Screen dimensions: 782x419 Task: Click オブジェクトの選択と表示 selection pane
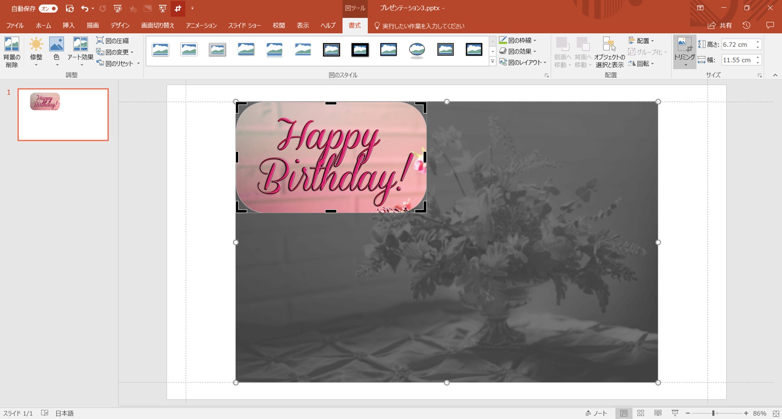[610, 52]
